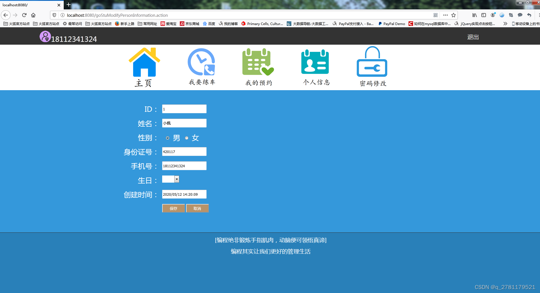The height and width of the screenshot is (293, 540).
Task: Select the 我要练车 practice driving icon
Action: [201, 62]
